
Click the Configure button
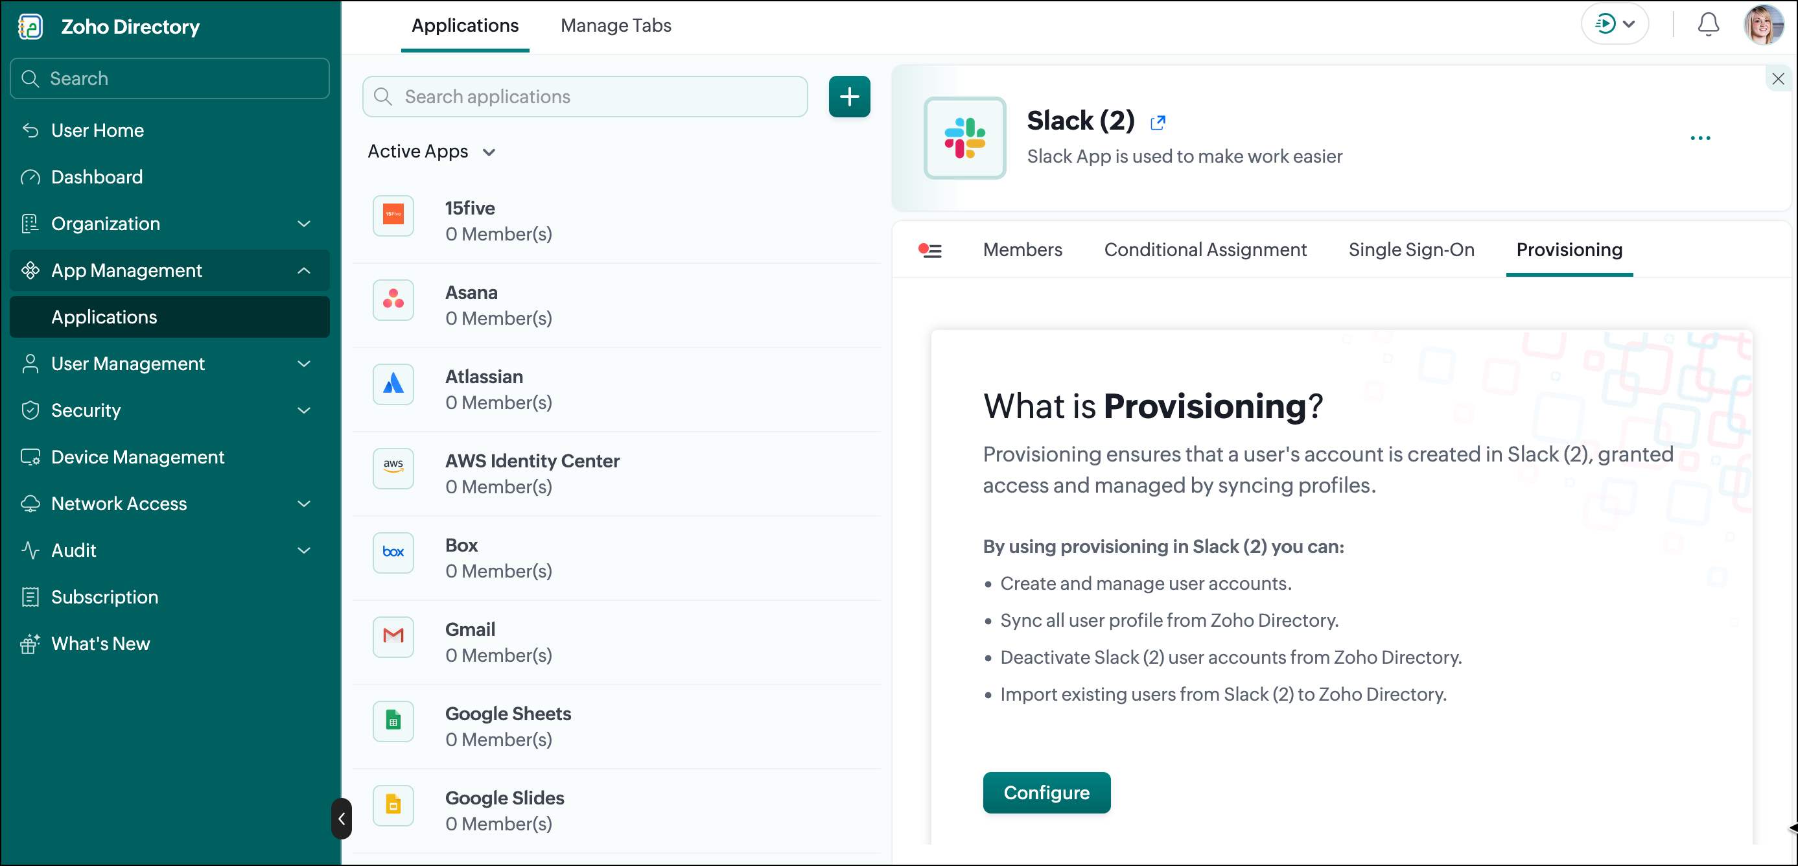(x=1045, y=793)
